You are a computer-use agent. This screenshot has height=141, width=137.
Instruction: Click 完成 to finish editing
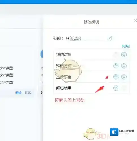tap(126, 46)
